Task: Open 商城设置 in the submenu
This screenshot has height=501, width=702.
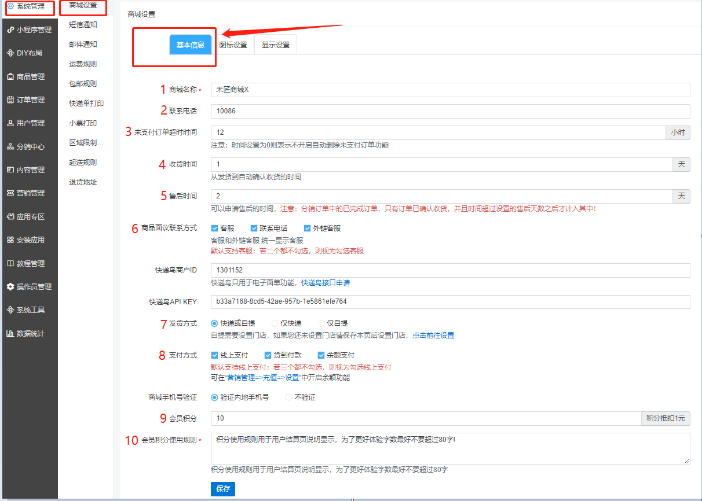Action: pos(83,5)
